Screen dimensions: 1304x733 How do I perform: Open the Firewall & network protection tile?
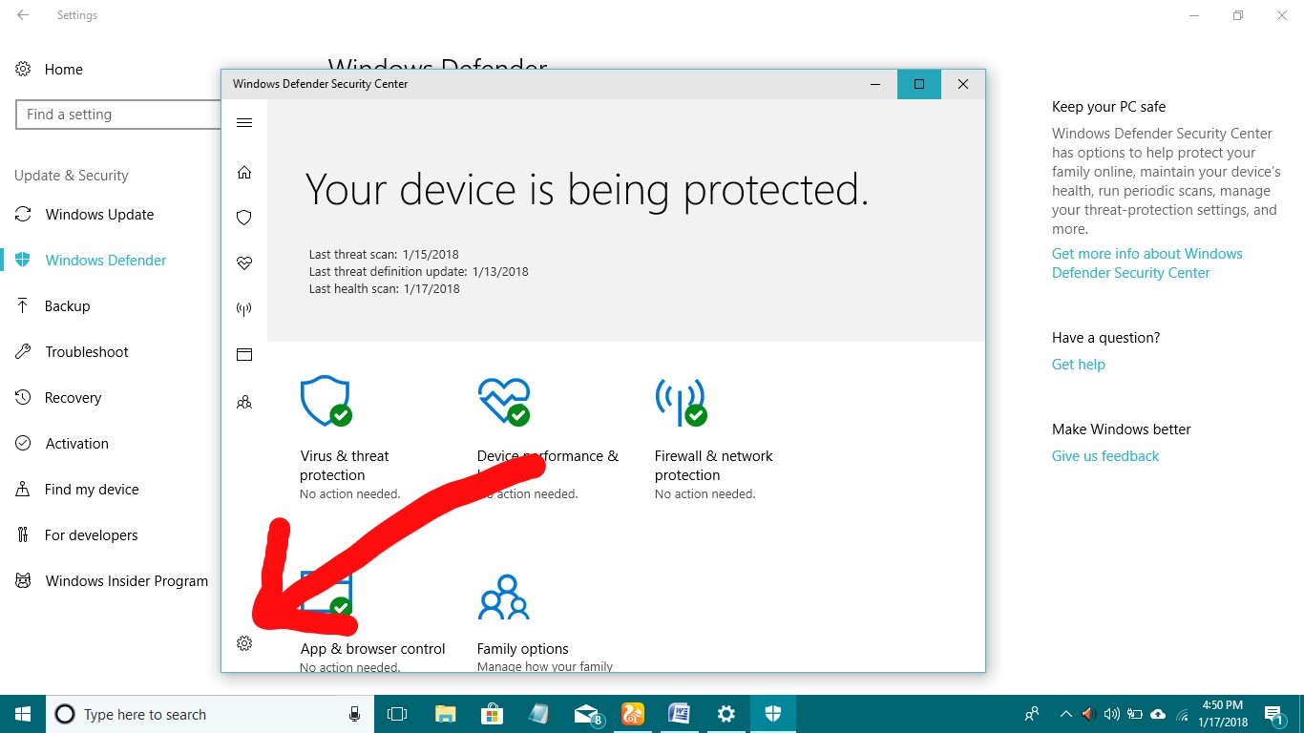tap(713, 438)
